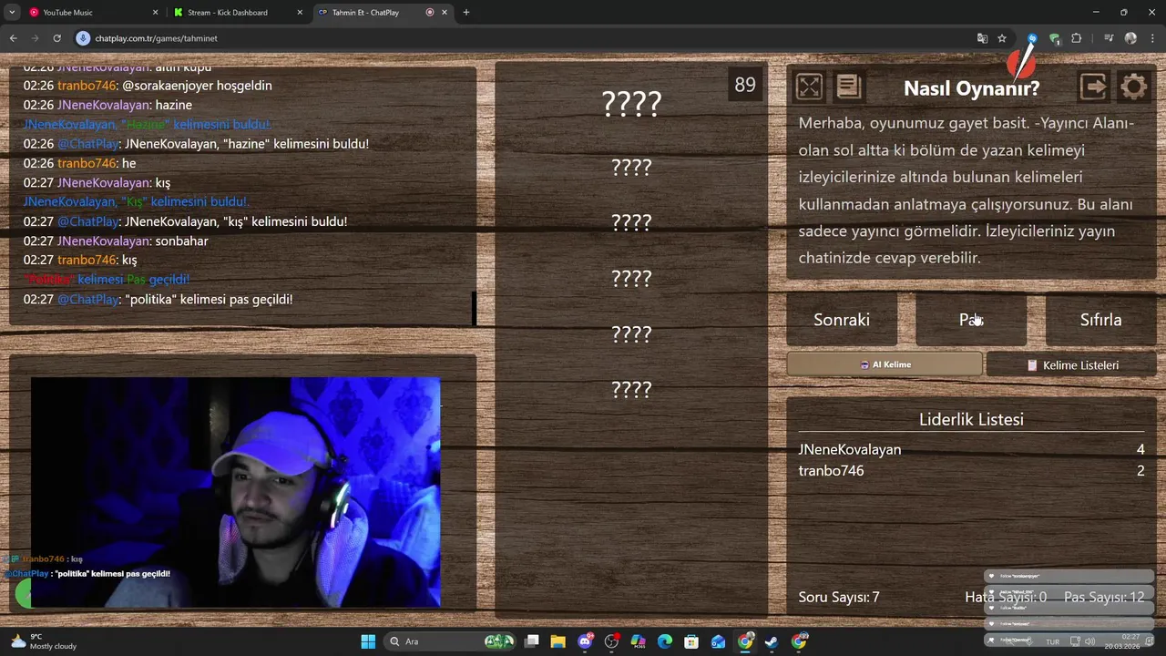Open Chrome's three-dot menu
The image size is (1166, 656).
(1152, 38)
